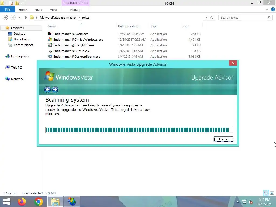Switch to details view in status bar
Viewport: 276px width, 207px height.
pyautogui.click(x=266, y=193)
